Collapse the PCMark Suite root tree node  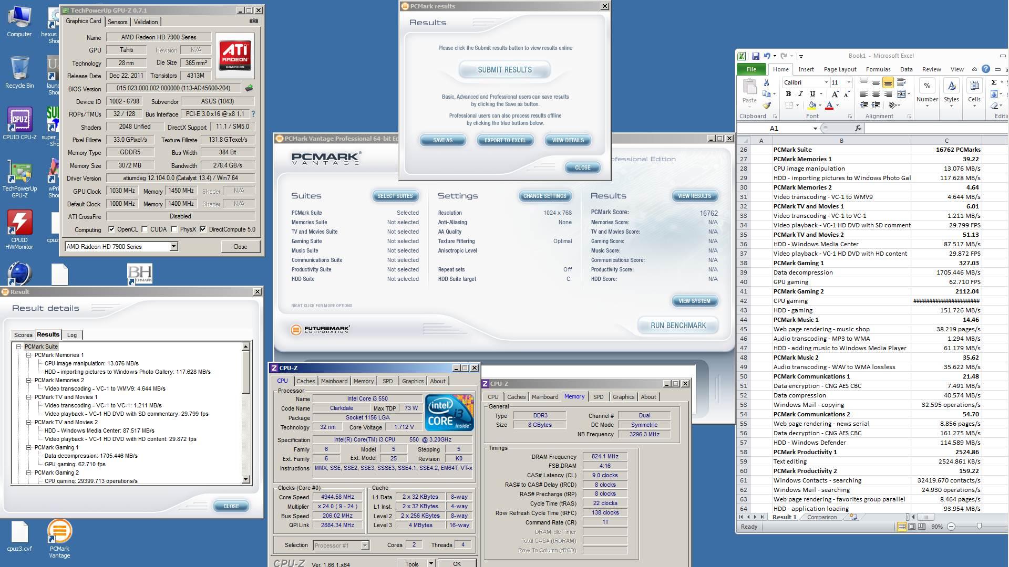point(19,347)
